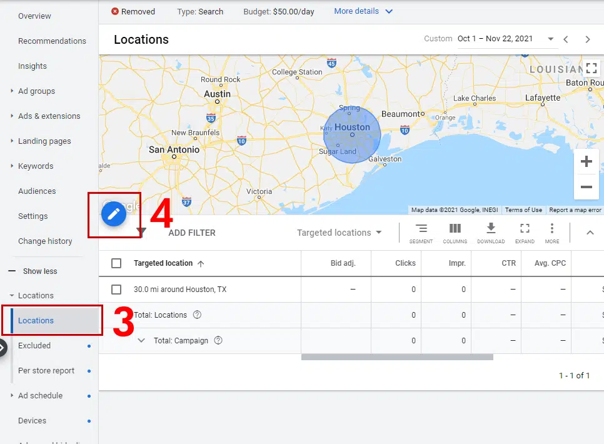The height and width of the screenshot is (444, 604).
Task: Sort by Bid adj. column
Action: 343,263
